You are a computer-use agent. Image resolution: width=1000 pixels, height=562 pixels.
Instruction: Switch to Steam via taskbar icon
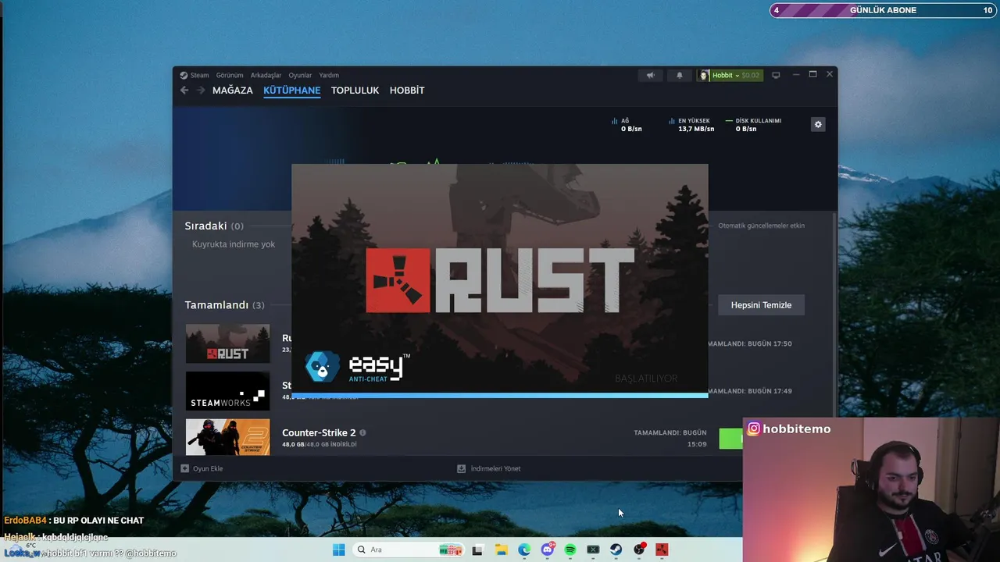(616, 550)
